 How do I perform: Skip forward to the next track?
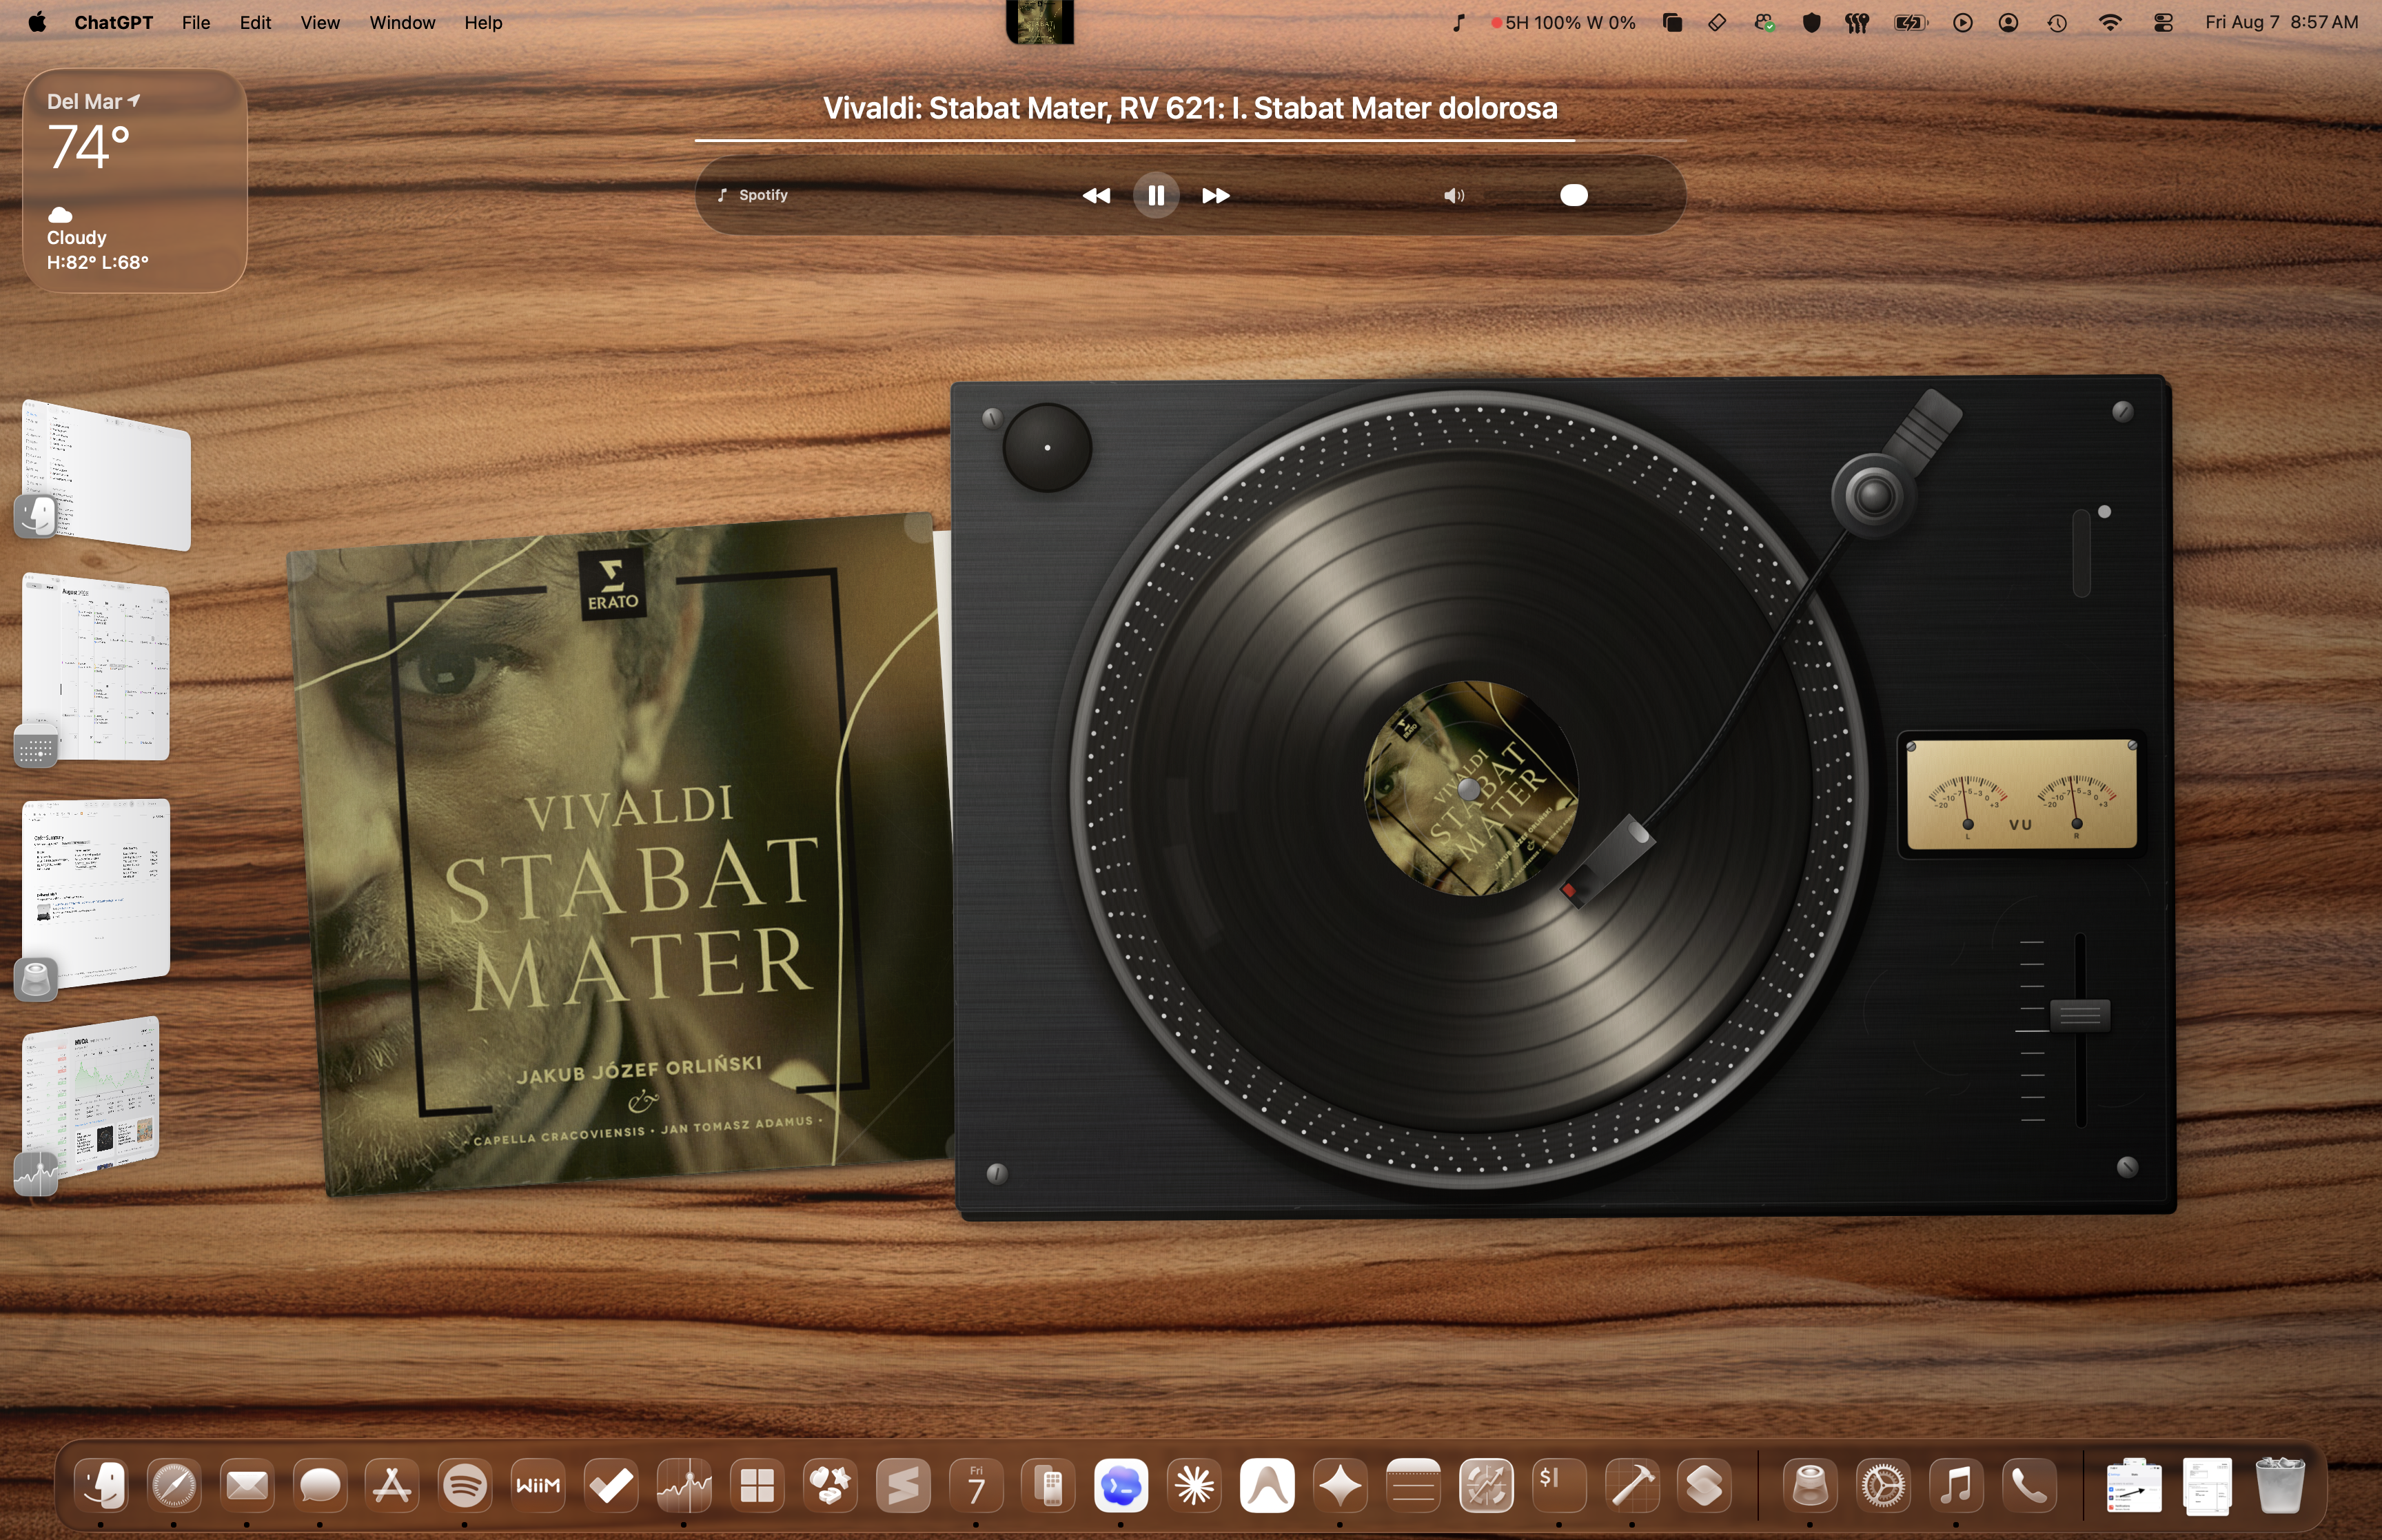(x=1216, y=195)
